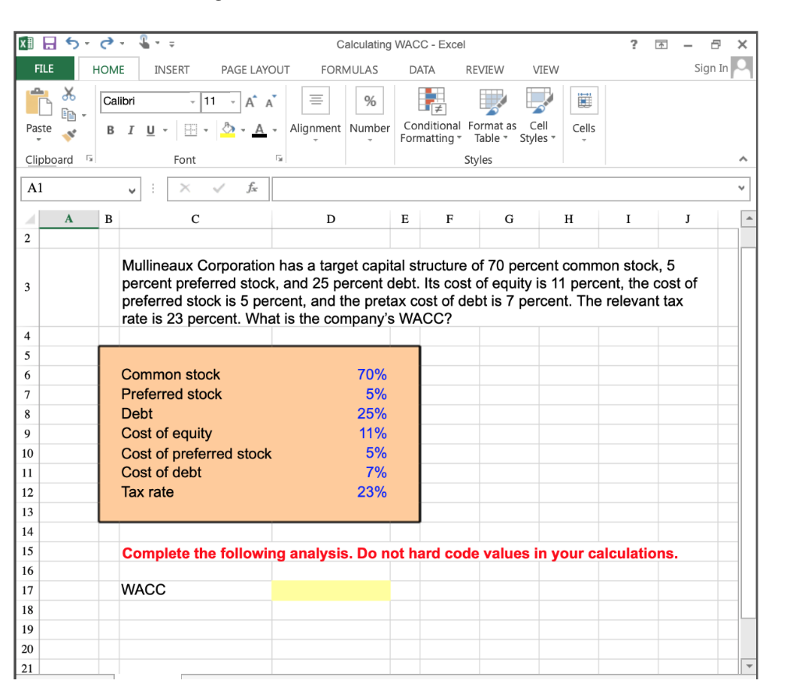The width and height of the screenshot is (799, 698).
Task: Switch to the FORMULAS ribbon tab
Action: click(349, 69)
